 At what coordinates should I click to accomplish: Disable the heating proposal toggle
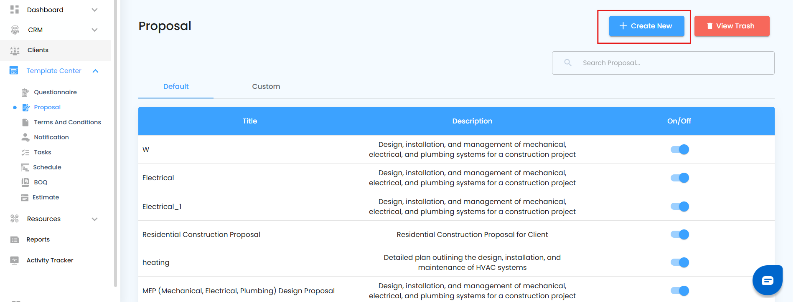(680, 262)
